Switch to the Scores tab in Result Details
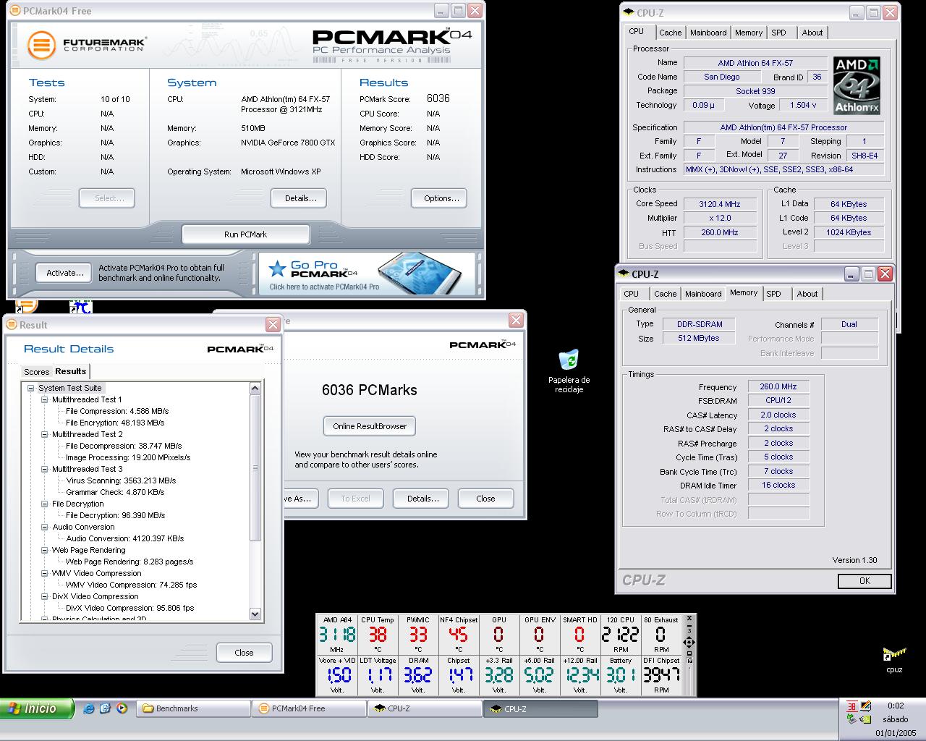Viewport: 926px width, 741px height. 36,372
